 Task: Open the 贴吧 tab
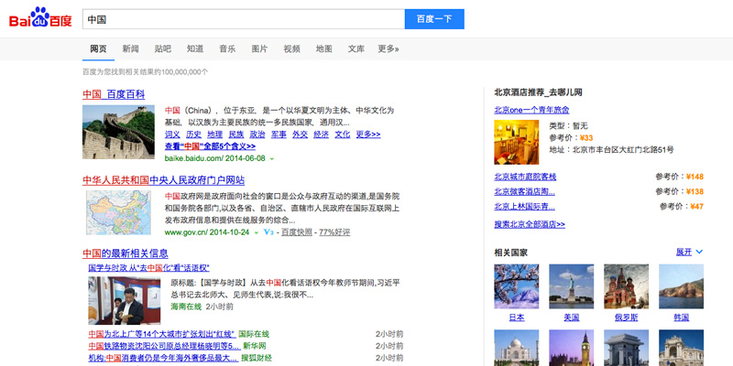coord(163,48)
